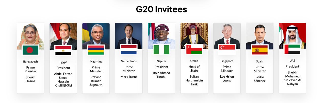Click the name Lee Hsien Loong

point(227,78)
